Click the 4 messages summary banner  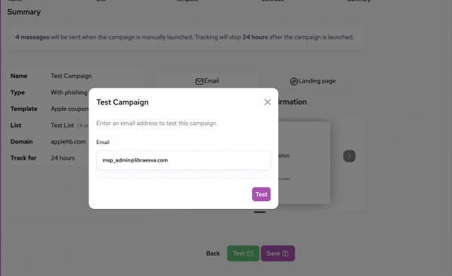pos(186,37)
